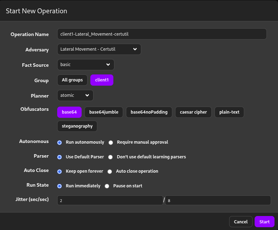The width and height of the screenshot is (278, 230).
Task: Select Pause on start radio button
Action: tap(107, 186)
